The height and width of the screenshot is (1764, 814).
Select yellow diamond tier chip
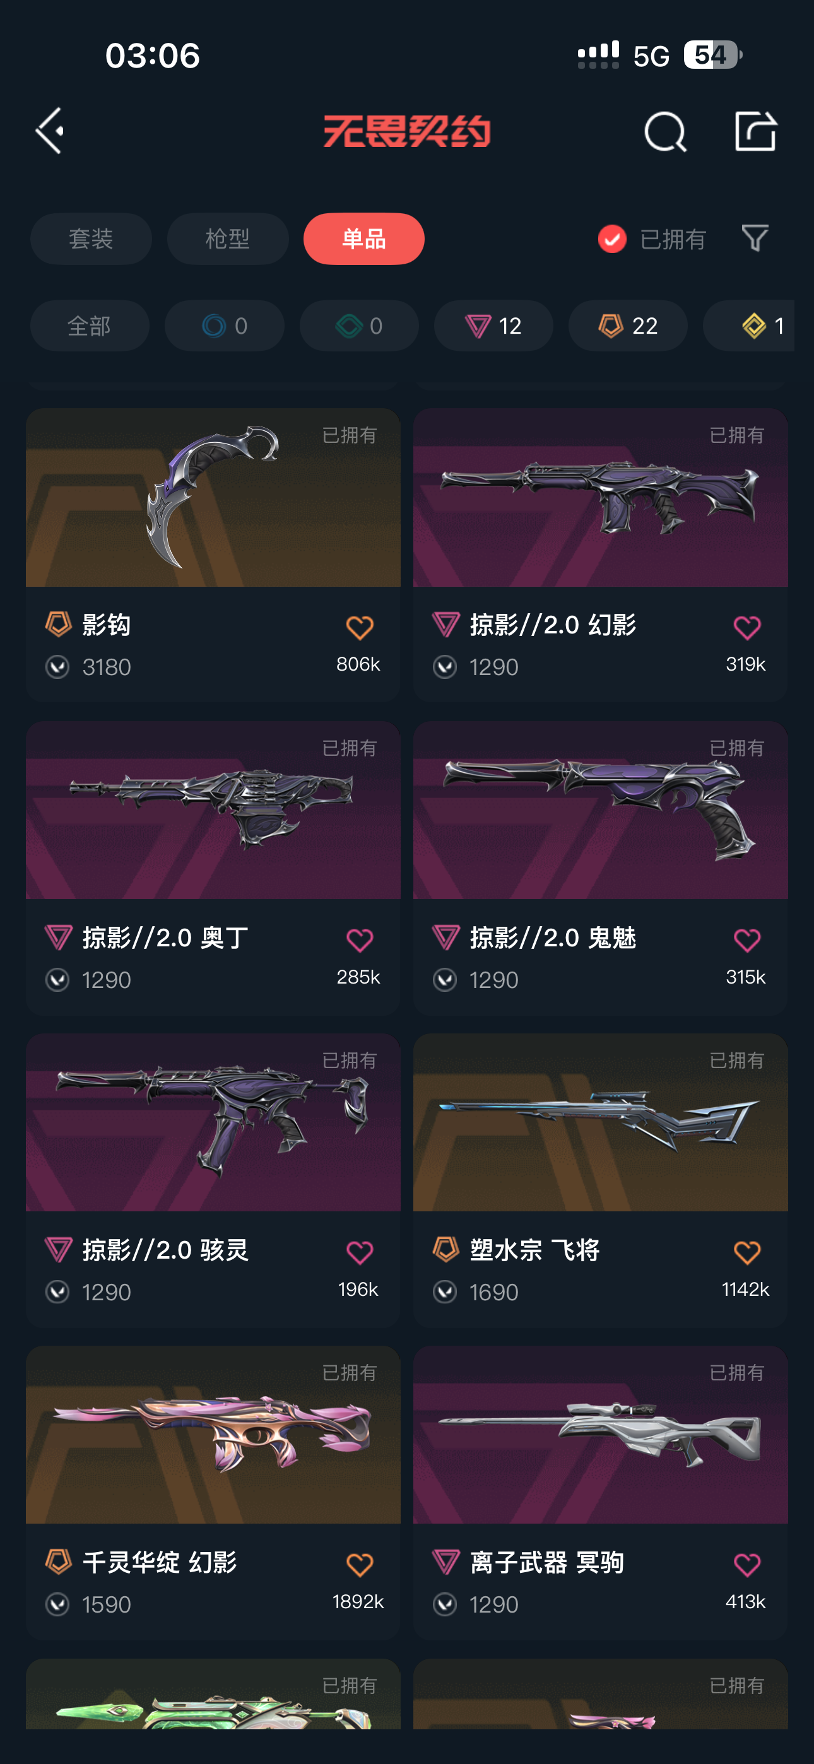750,326
